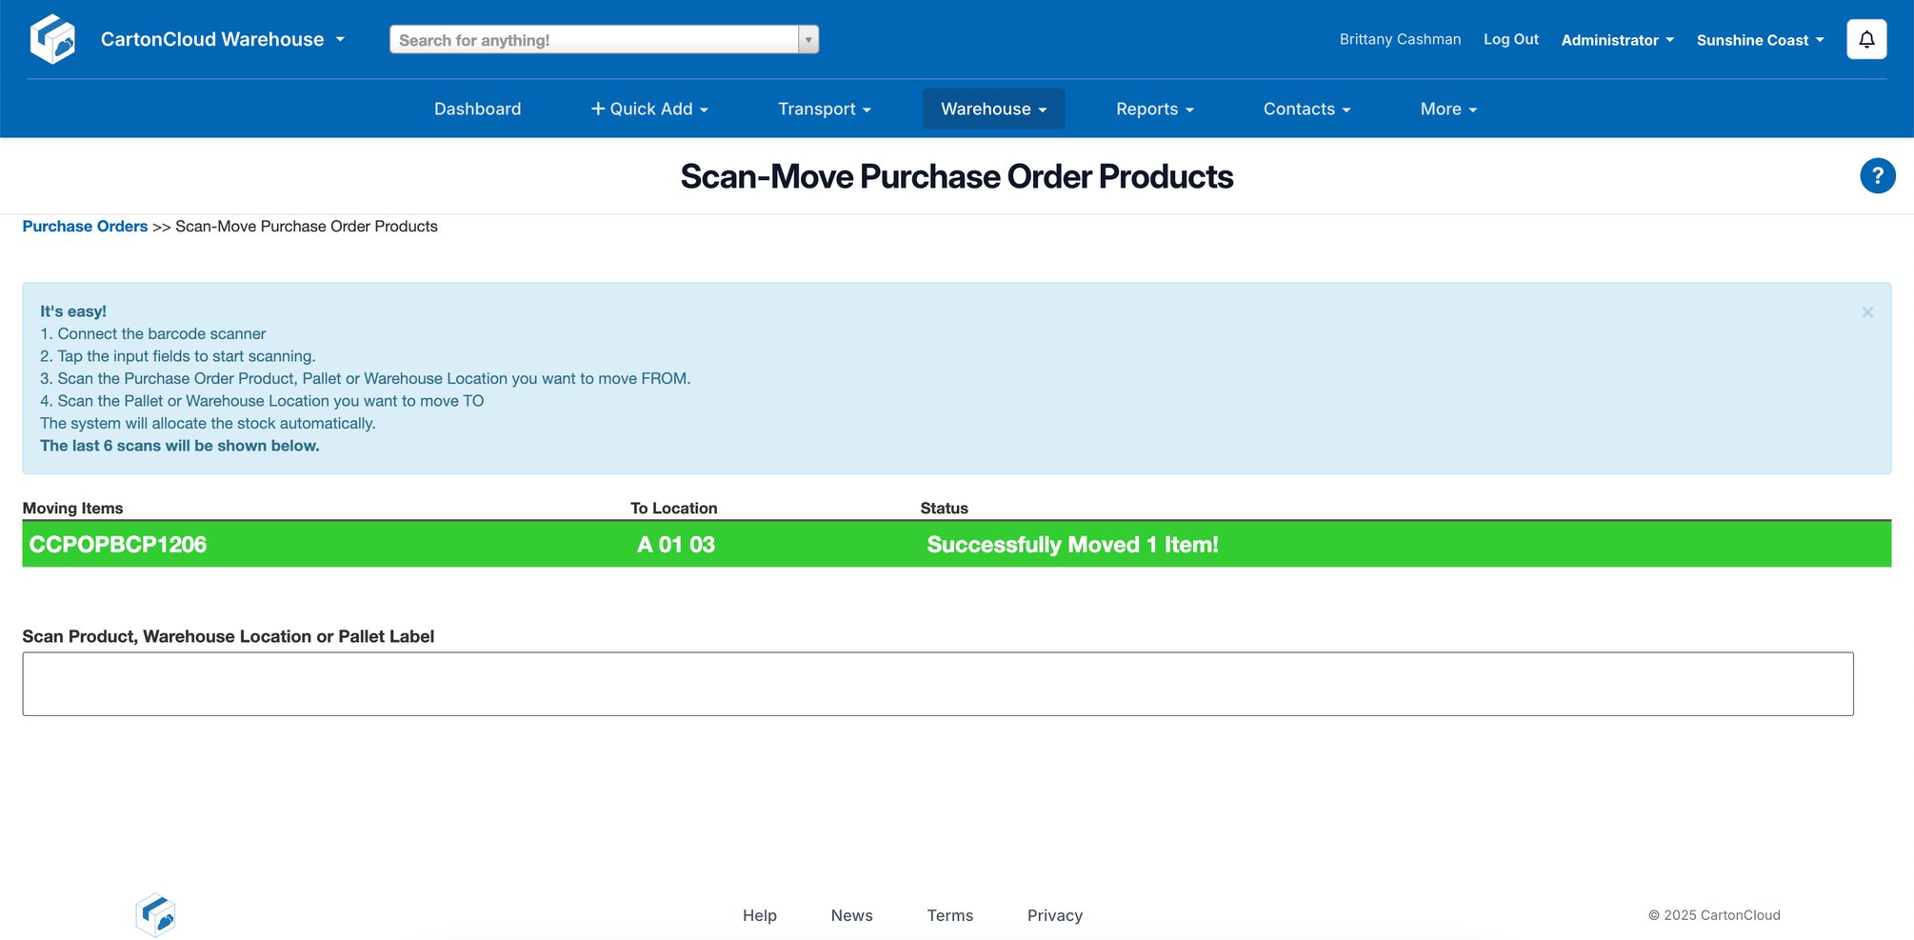Image resolution: width=1914 pixels, height=940 pixels.
Task: Click the Successfully Moved 1 Item status
Action: click(x=1072, y=545)
